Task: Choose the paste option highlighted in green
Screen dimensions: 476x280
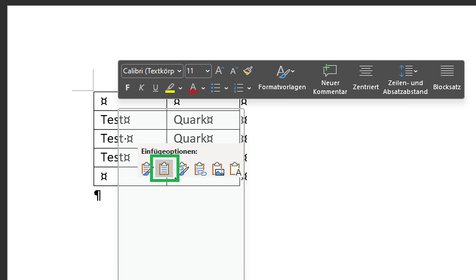Action: (x=165, y=170)
